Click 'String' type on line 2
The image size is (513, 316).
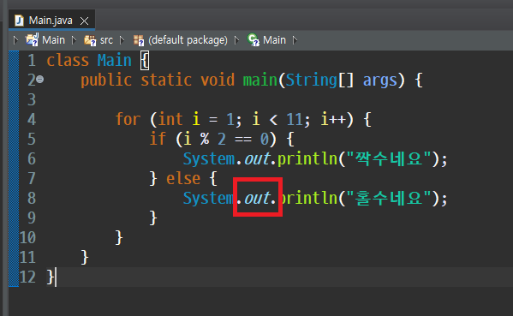pos(312,80)
